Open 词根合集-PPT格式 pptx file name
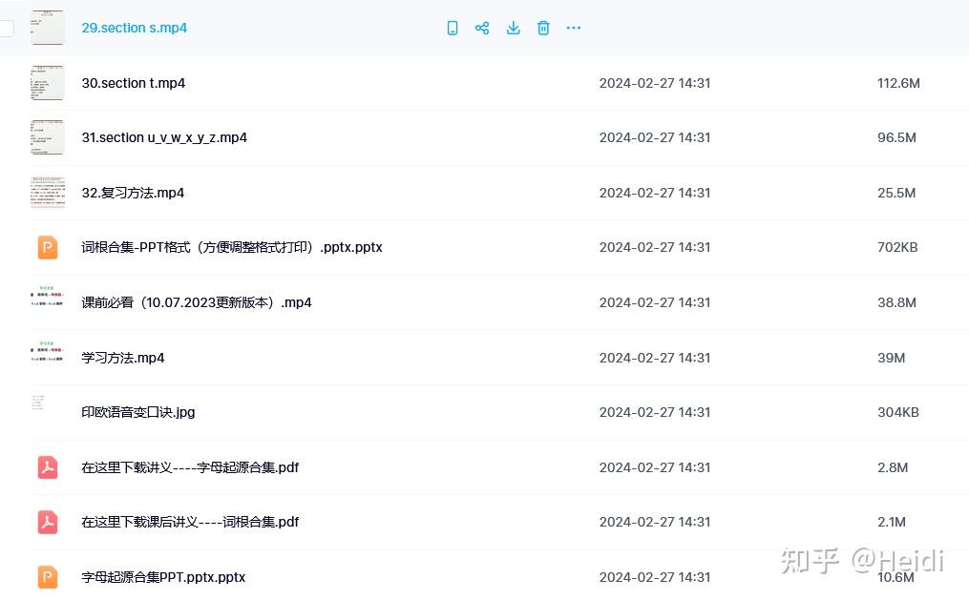Viewport: 969px width, 600px height. tap(232, 247)
